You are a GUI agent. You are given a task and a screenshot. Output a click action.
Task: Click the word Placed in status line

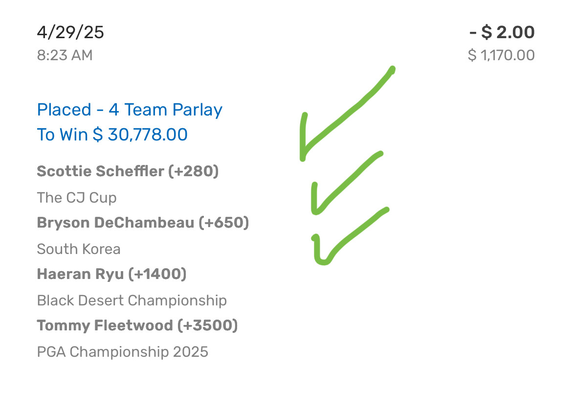tap(64, 110)
